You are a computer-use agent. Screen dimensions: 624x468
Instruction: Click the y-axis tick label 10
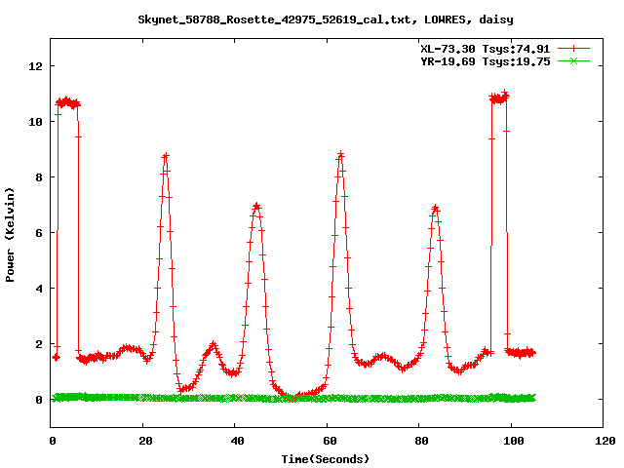pyautogui.click(x=35, y=122)
